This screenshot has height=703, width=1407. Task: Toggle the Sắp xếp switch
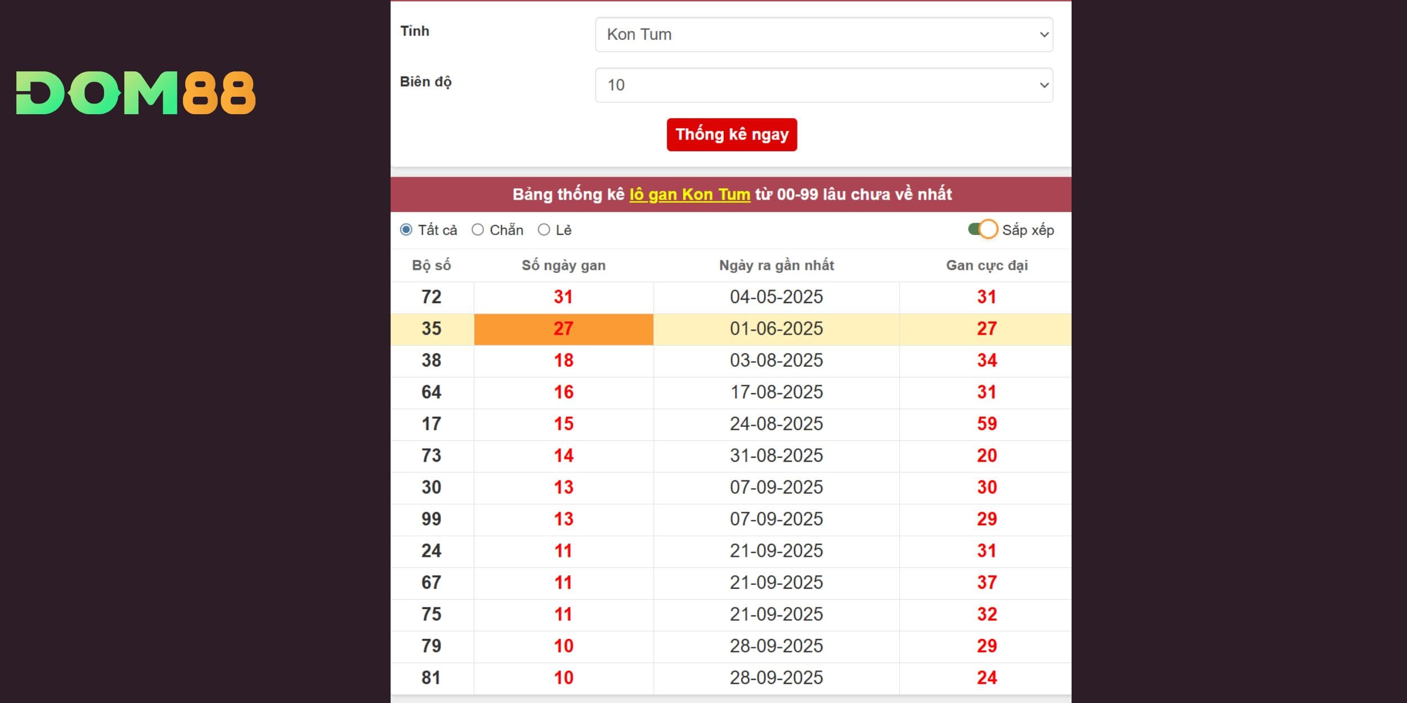[983, 229]
